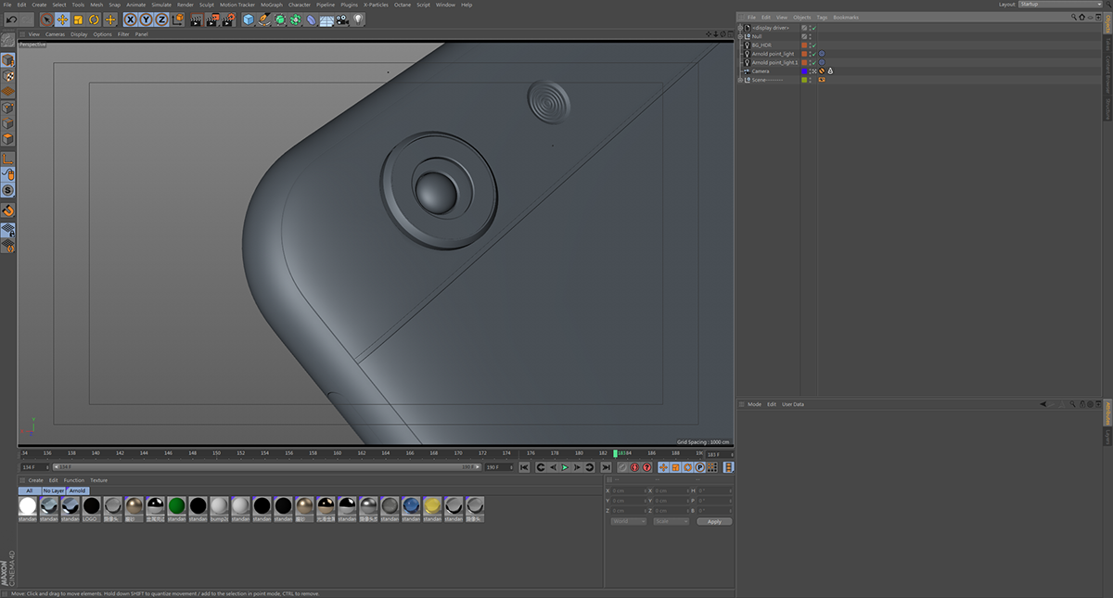This screenshot has height=598, width=1113.
Task: Click the Light bulb icon in toolbar
Action: click(358, 19)
